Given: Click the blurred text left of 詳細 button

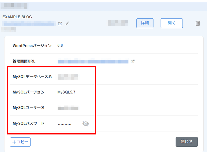Looking at the screenshot, I should pyautogui.click(x=118, y=23).
